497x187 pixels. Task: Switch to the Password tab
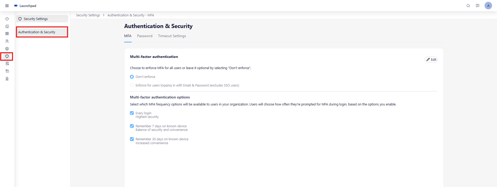click(x=145, y=36)
